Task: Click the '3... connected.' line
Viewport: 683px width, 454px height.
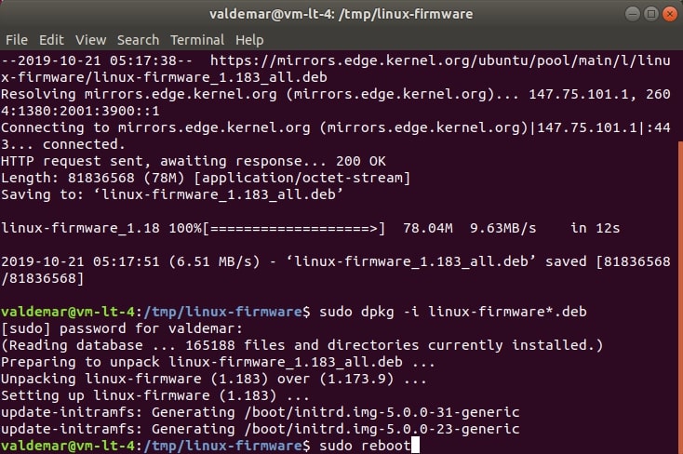Action: 63,144
